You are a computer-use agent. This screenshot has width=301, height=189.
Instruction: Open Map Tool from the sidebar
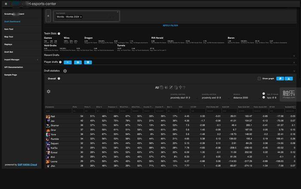9,37
